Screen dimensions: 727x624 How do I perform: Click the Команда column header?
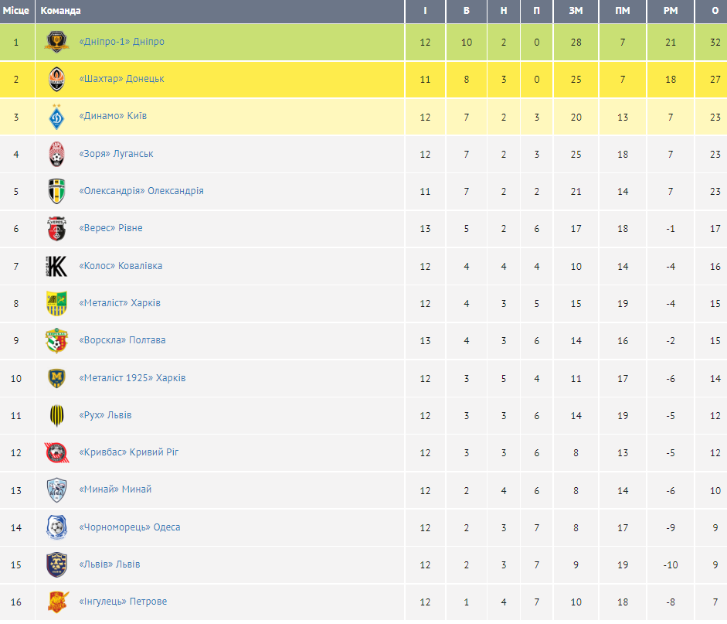point(60,11)
